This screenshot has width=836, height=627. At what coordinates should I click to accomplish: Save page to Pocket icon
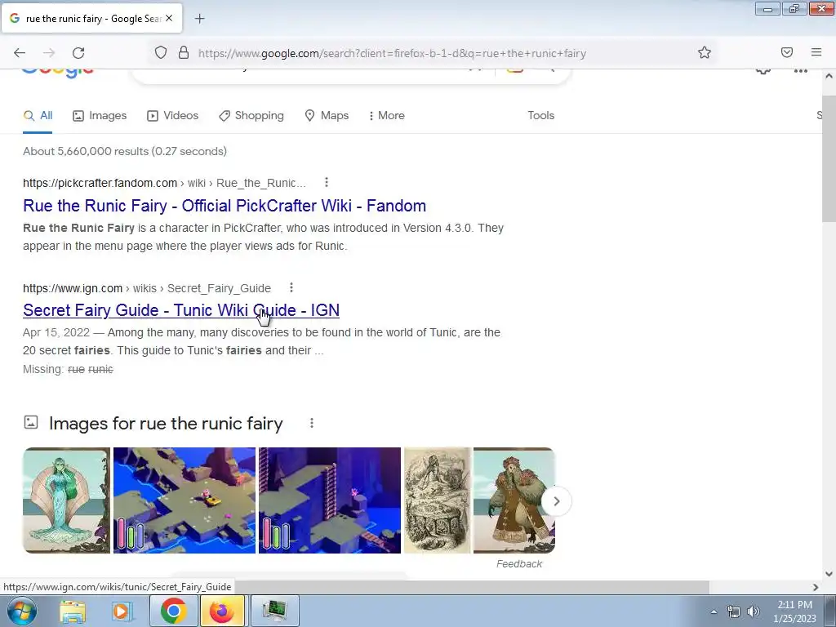point(787,52)
